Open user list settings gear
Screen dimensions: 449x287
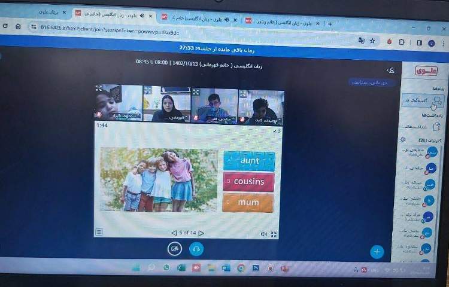[403, 140]
